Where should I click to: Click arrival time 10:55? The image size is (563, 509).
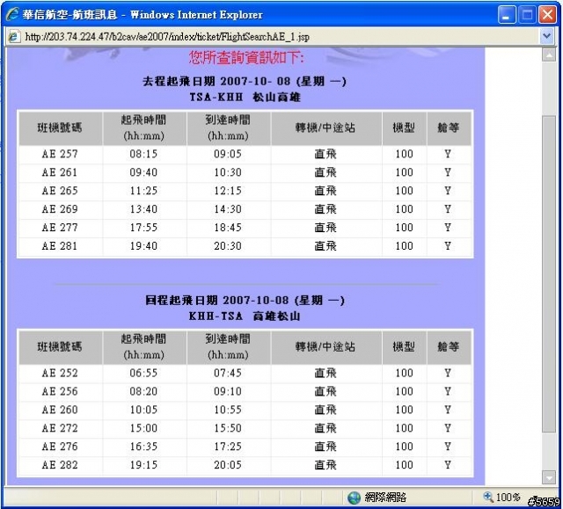(228, 410)
